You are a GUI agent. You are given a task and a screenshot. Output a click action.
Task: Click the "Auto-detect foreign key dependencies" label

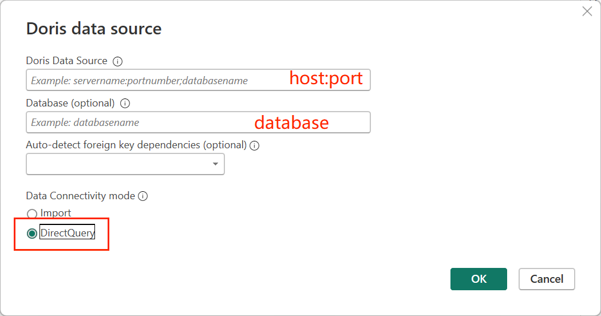click(x=136, y=145)
